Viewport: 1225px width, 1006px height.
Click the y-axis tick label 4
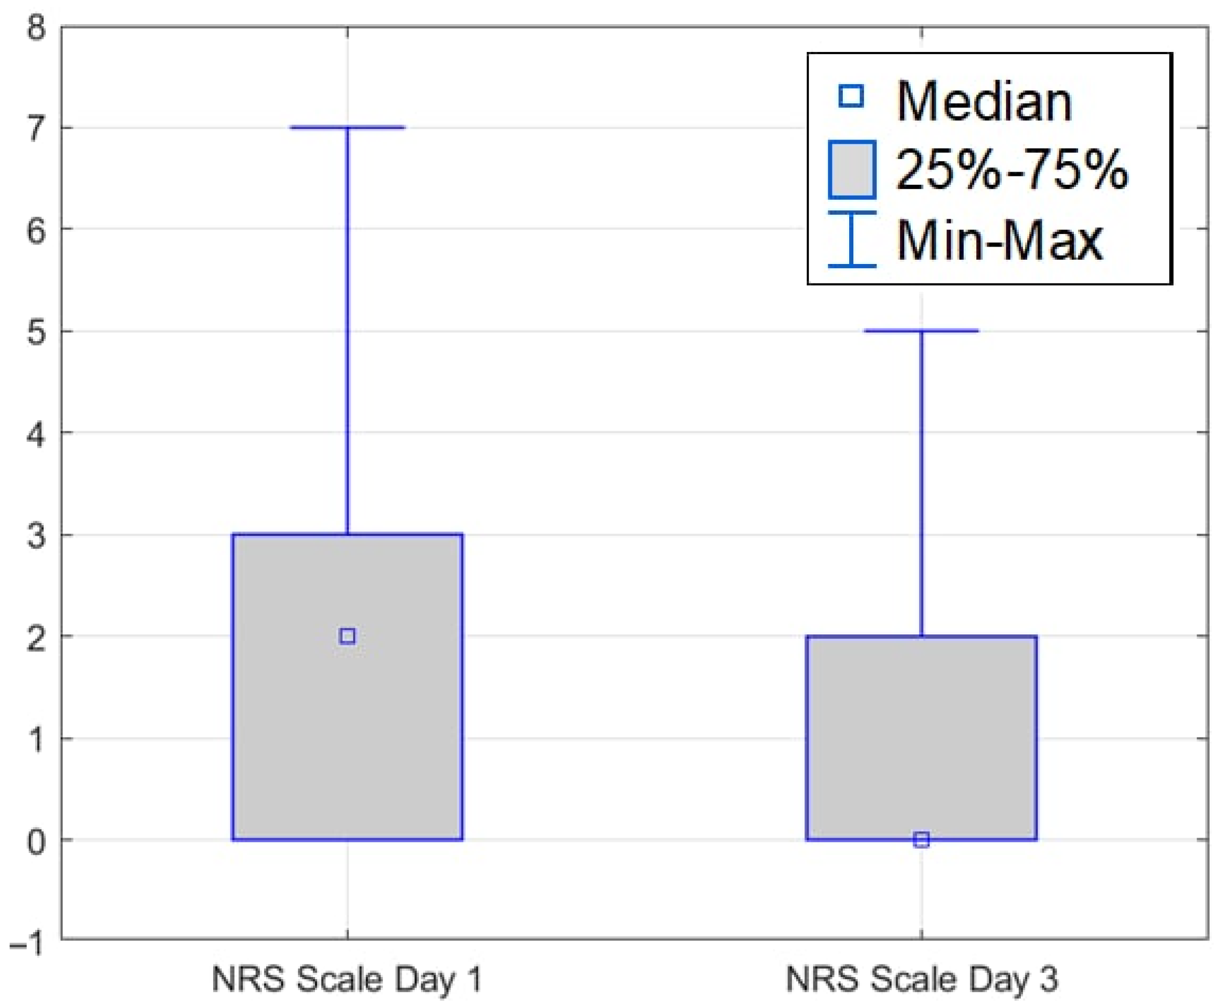[x=36, y=434]
